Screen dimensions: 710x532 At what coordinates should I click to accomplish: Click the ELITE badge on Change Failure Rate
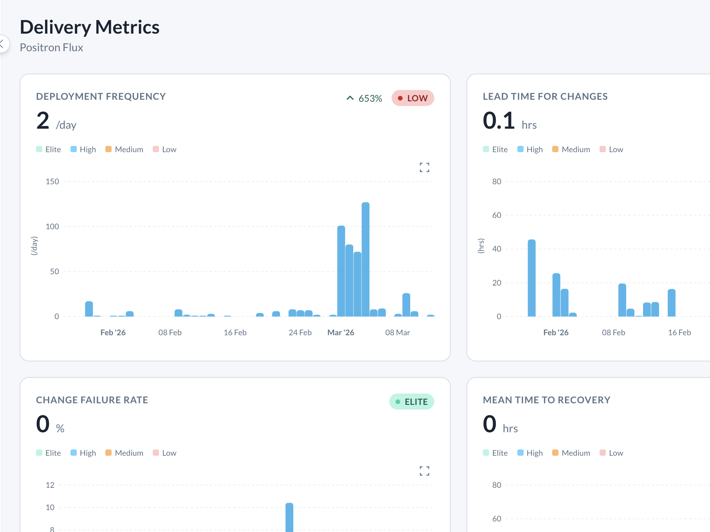tap(411, 401)
